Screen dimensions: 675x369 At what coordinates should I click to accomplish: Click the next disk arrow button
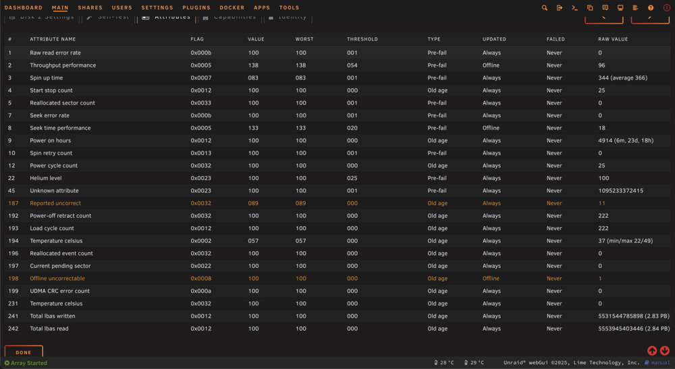click(650, 19)
